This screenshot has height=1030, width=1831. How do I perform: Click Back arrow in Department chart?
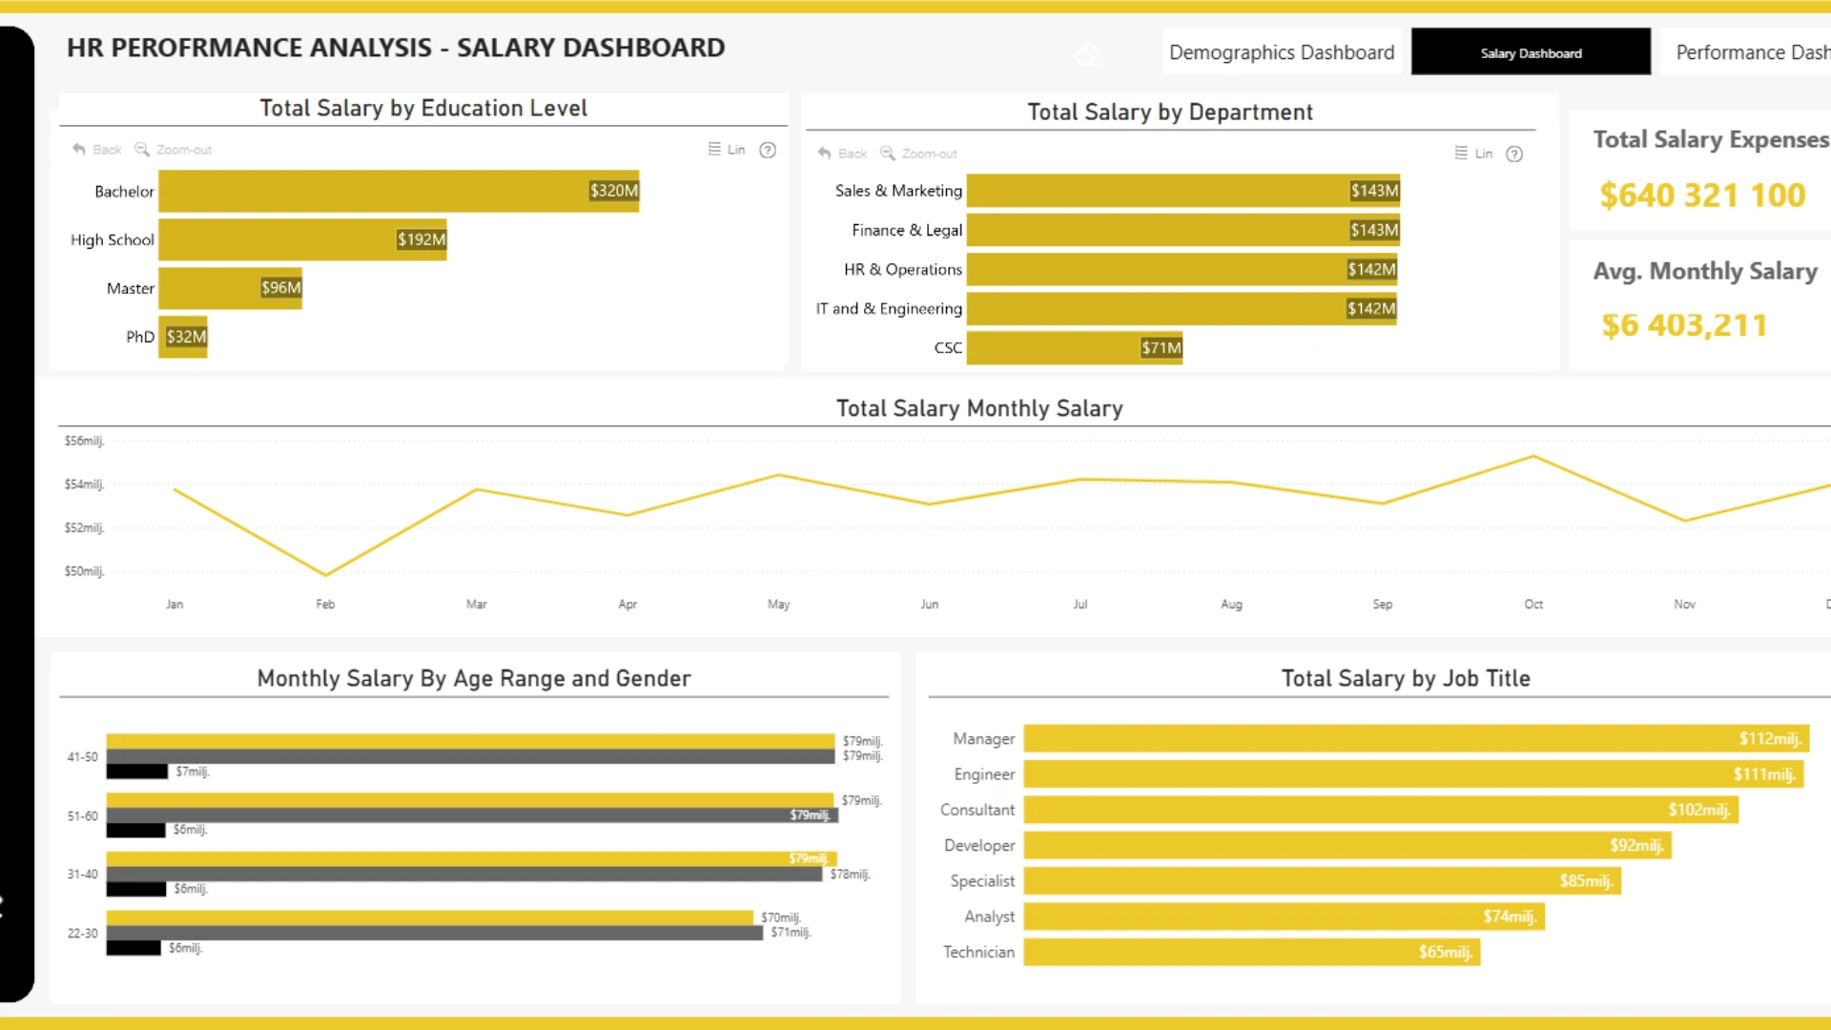click(x=825, y=154)
